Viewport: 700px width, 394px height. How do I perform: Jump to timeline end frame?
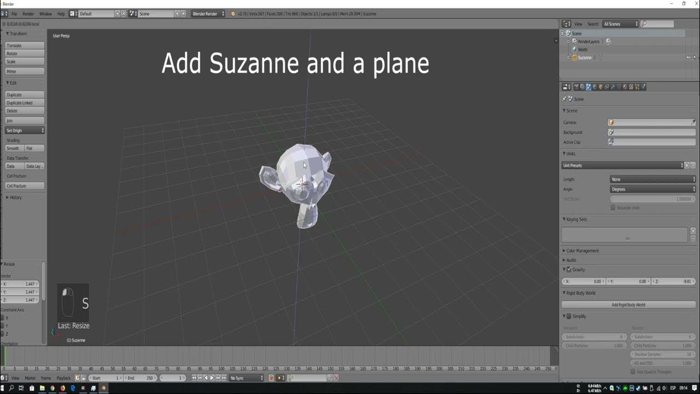tap(224, 378)
